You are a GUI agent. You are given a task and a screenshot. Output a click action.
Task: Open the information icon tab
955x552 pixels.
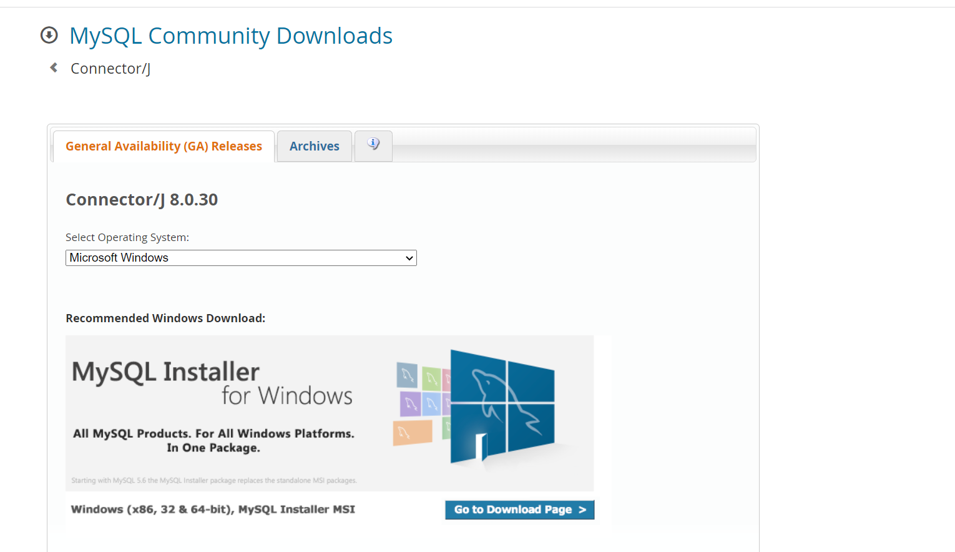373,145
